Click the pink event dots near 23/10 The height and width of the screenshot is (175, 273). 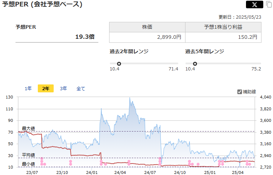click(x=71, y=163)
